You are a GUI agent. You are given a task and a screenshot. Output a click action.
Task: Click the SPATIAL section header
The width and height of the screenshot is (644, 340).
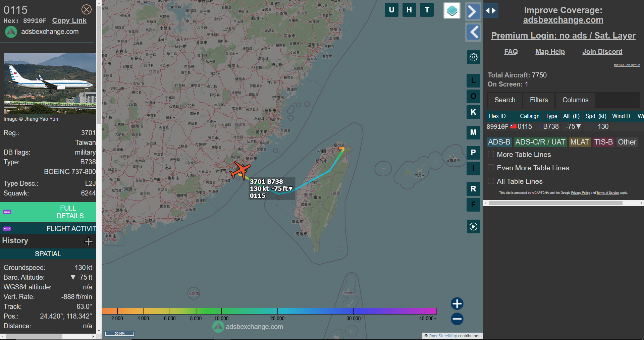point(48,254)
